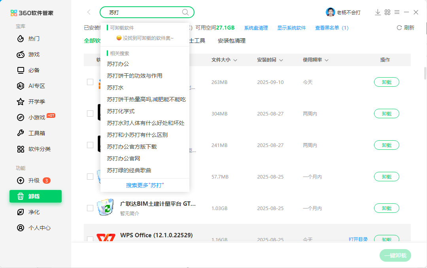Image resolution: width=427 pixels, height=268 pixels.
Task: Open the hamburger menu at top right
Action: tap(397, 12)
